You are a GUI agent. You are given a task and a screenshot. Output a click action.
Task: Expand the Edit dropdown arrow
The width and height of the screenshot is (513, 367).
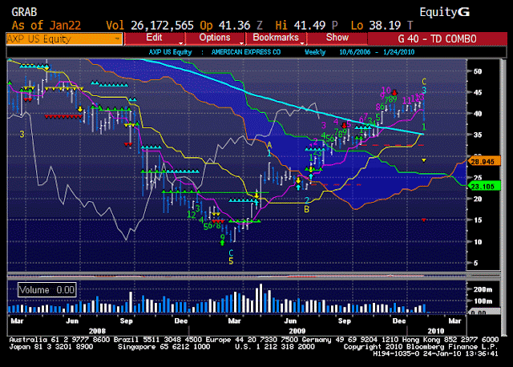pos(181,43)
